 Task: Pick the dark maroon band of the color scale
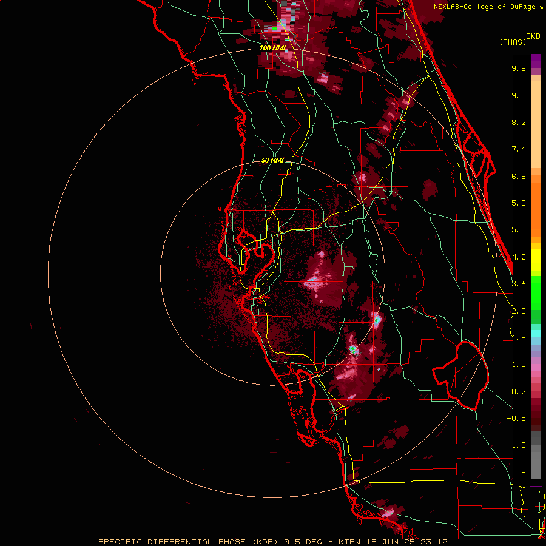[536, 414]
